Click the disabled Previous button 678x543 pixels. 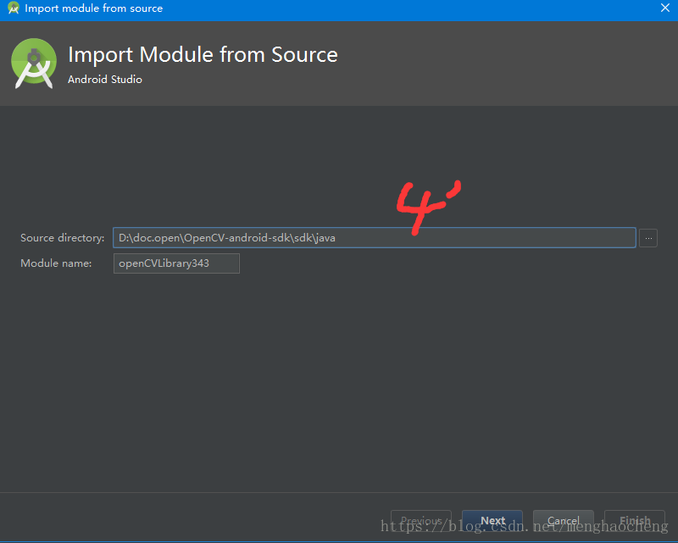pyautogui.click(x=421, y=520)
